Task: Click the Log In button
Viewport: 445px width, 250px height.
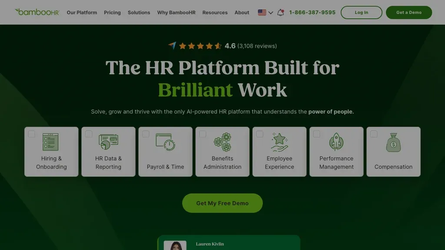Action: pos(361,13)
